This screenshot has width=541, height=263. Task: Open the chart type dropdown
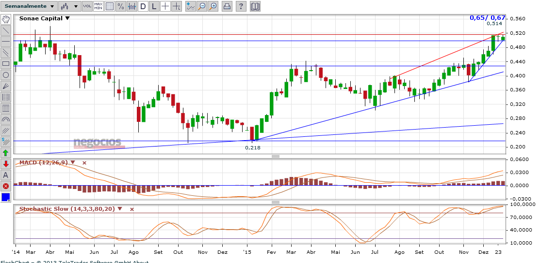70,6
